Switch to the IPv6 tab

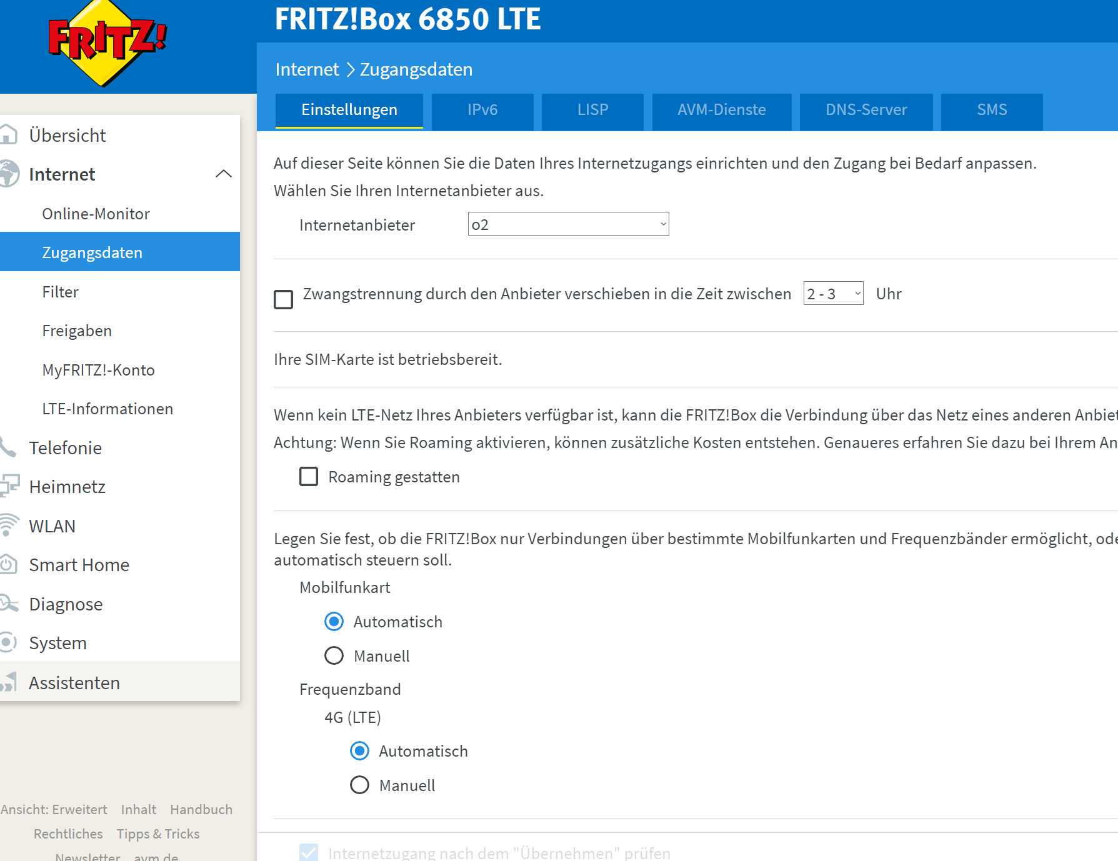pyautogui.click(x=482, y=111)
